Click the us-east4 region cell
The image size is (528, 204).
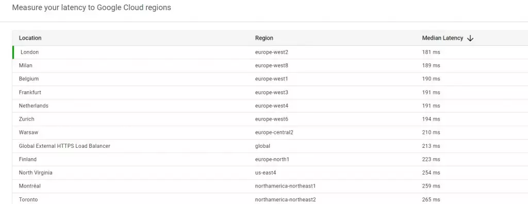(266, 173)
